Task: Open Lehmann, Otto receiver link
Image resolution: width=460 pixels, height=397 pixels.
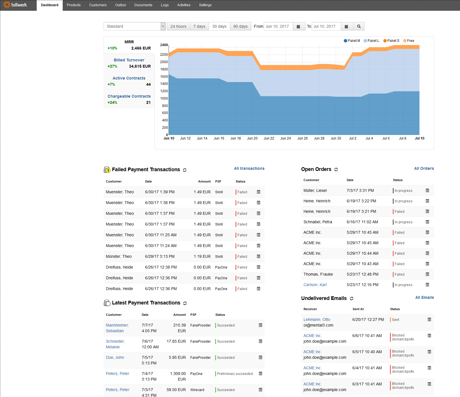Action: (317, 319)
